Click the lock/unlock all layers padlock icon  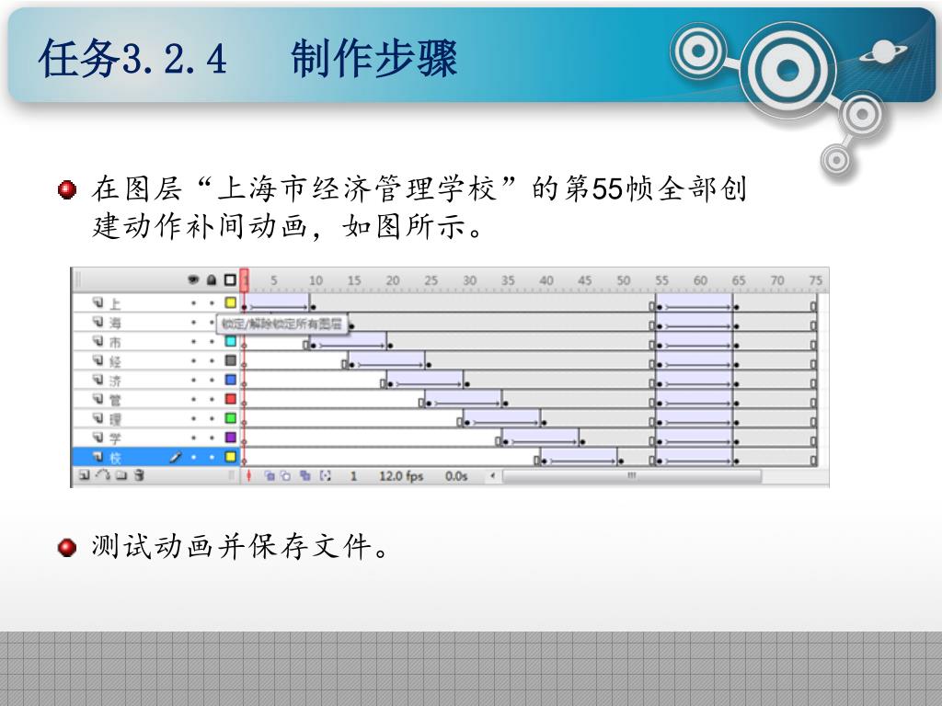[212, 280]
